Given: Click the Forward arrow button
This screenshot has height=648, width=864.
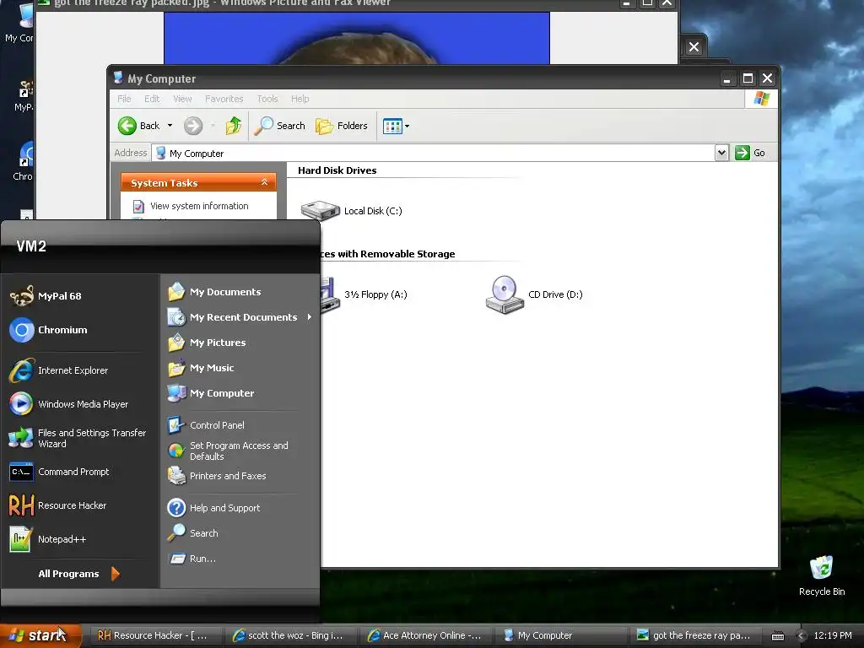Looking at the screenshot, I should click(x=193, y=126).
